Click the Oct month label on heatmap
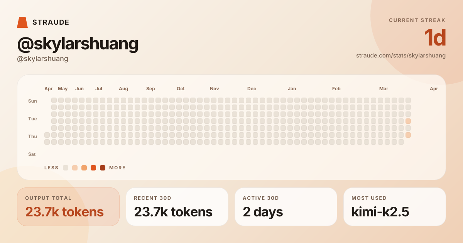 (x=181, y=89)
